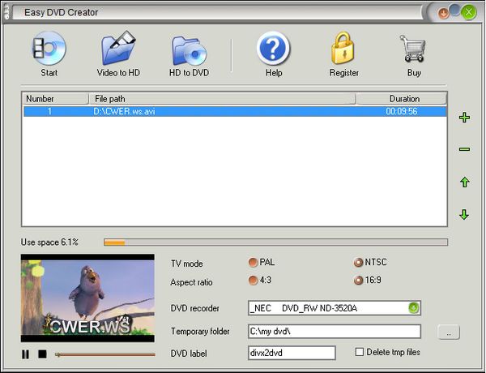Browse for temporary folder with the '..' button
This screenshot has width=486, height=373.
click(x=449, y=332)
